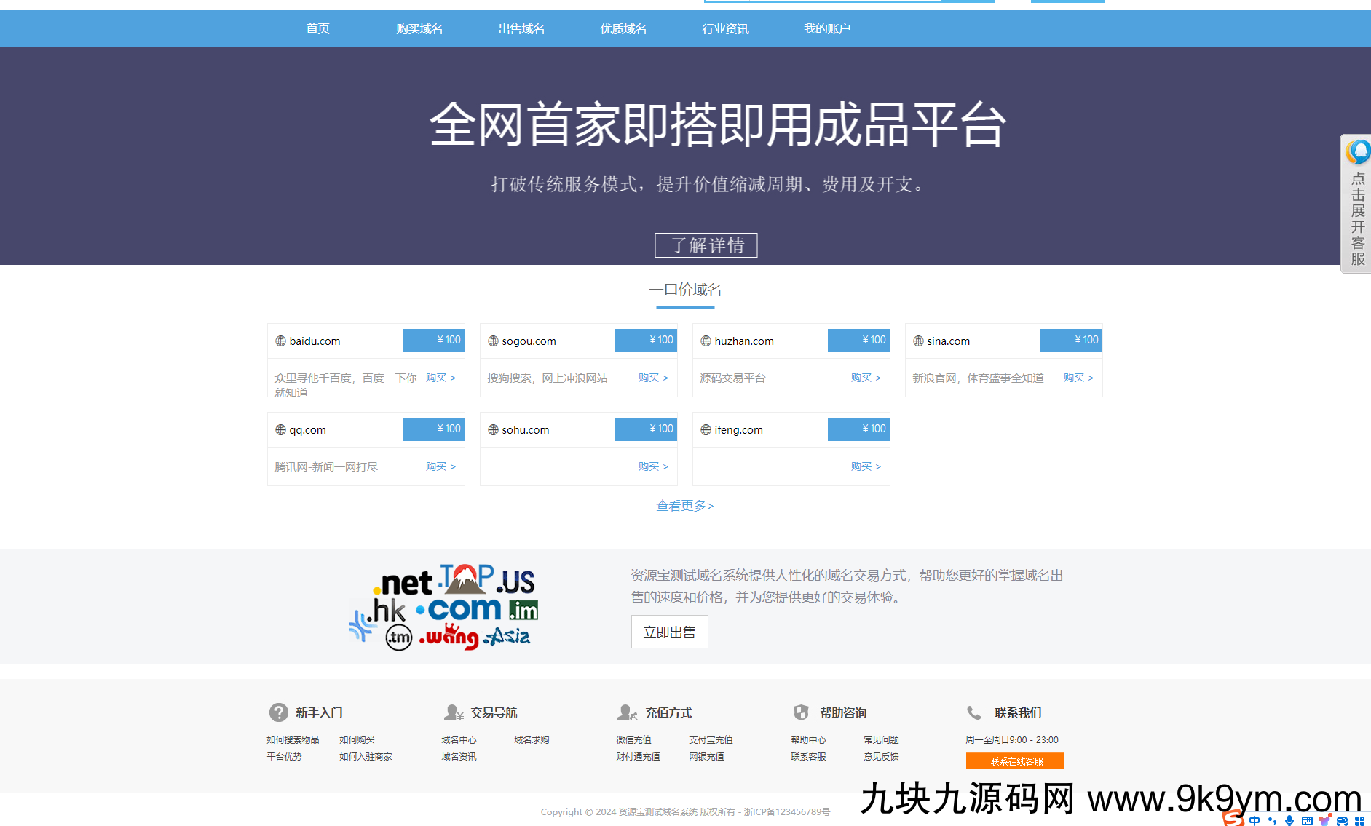1371x826 pixels.
Task: Open the 购买域名 navigation item
Action: pos(419,28)
